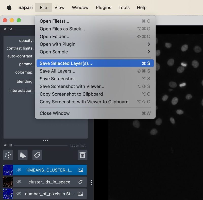Choose Open Files as Stack...

point(95,29)
